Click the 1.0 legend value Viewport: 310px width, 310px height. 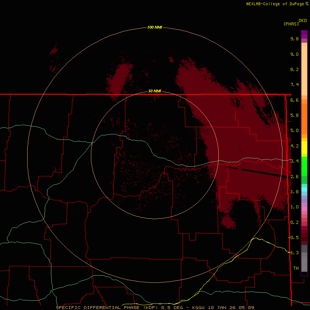point(294,207)
